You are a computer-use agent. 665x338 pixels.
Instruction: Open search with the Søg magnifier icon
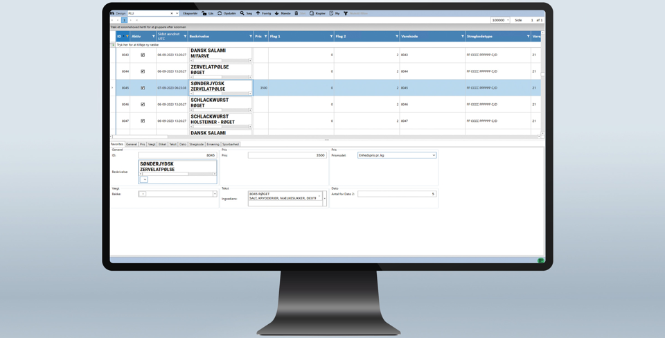coord(242,13)
